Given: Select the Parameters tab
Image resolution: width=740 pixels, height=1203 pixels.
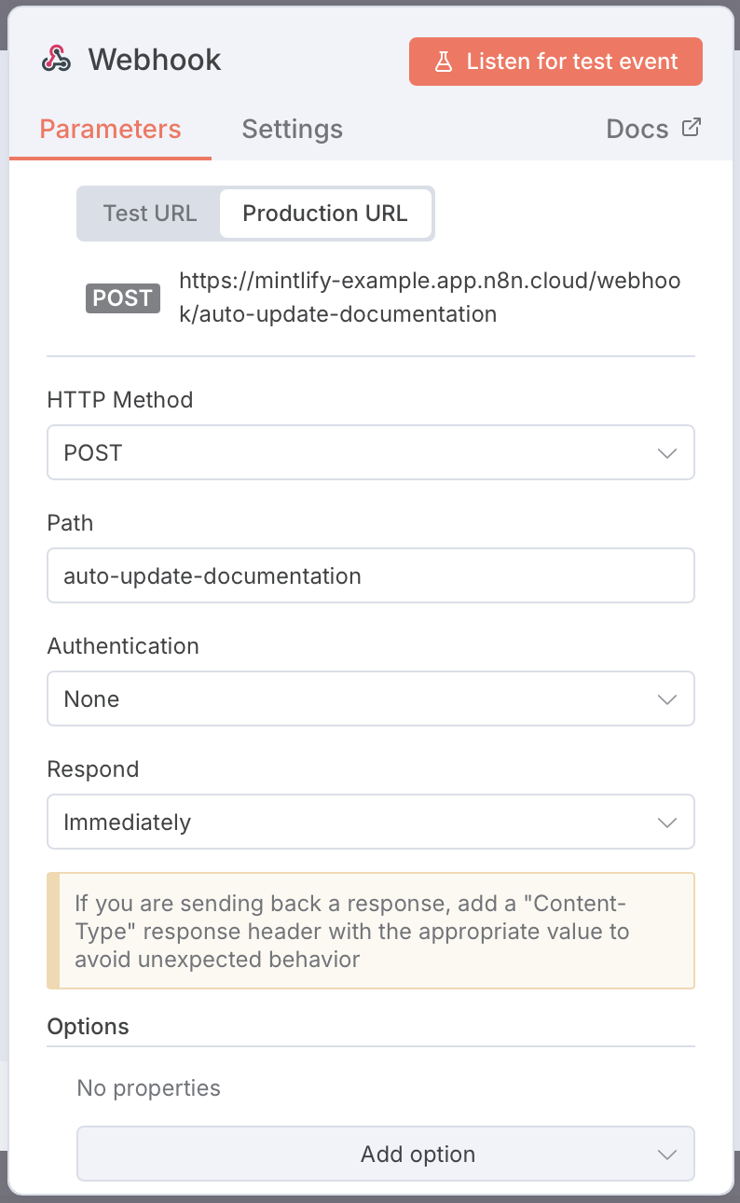Looking at the screenshot, I should (110, 129).
